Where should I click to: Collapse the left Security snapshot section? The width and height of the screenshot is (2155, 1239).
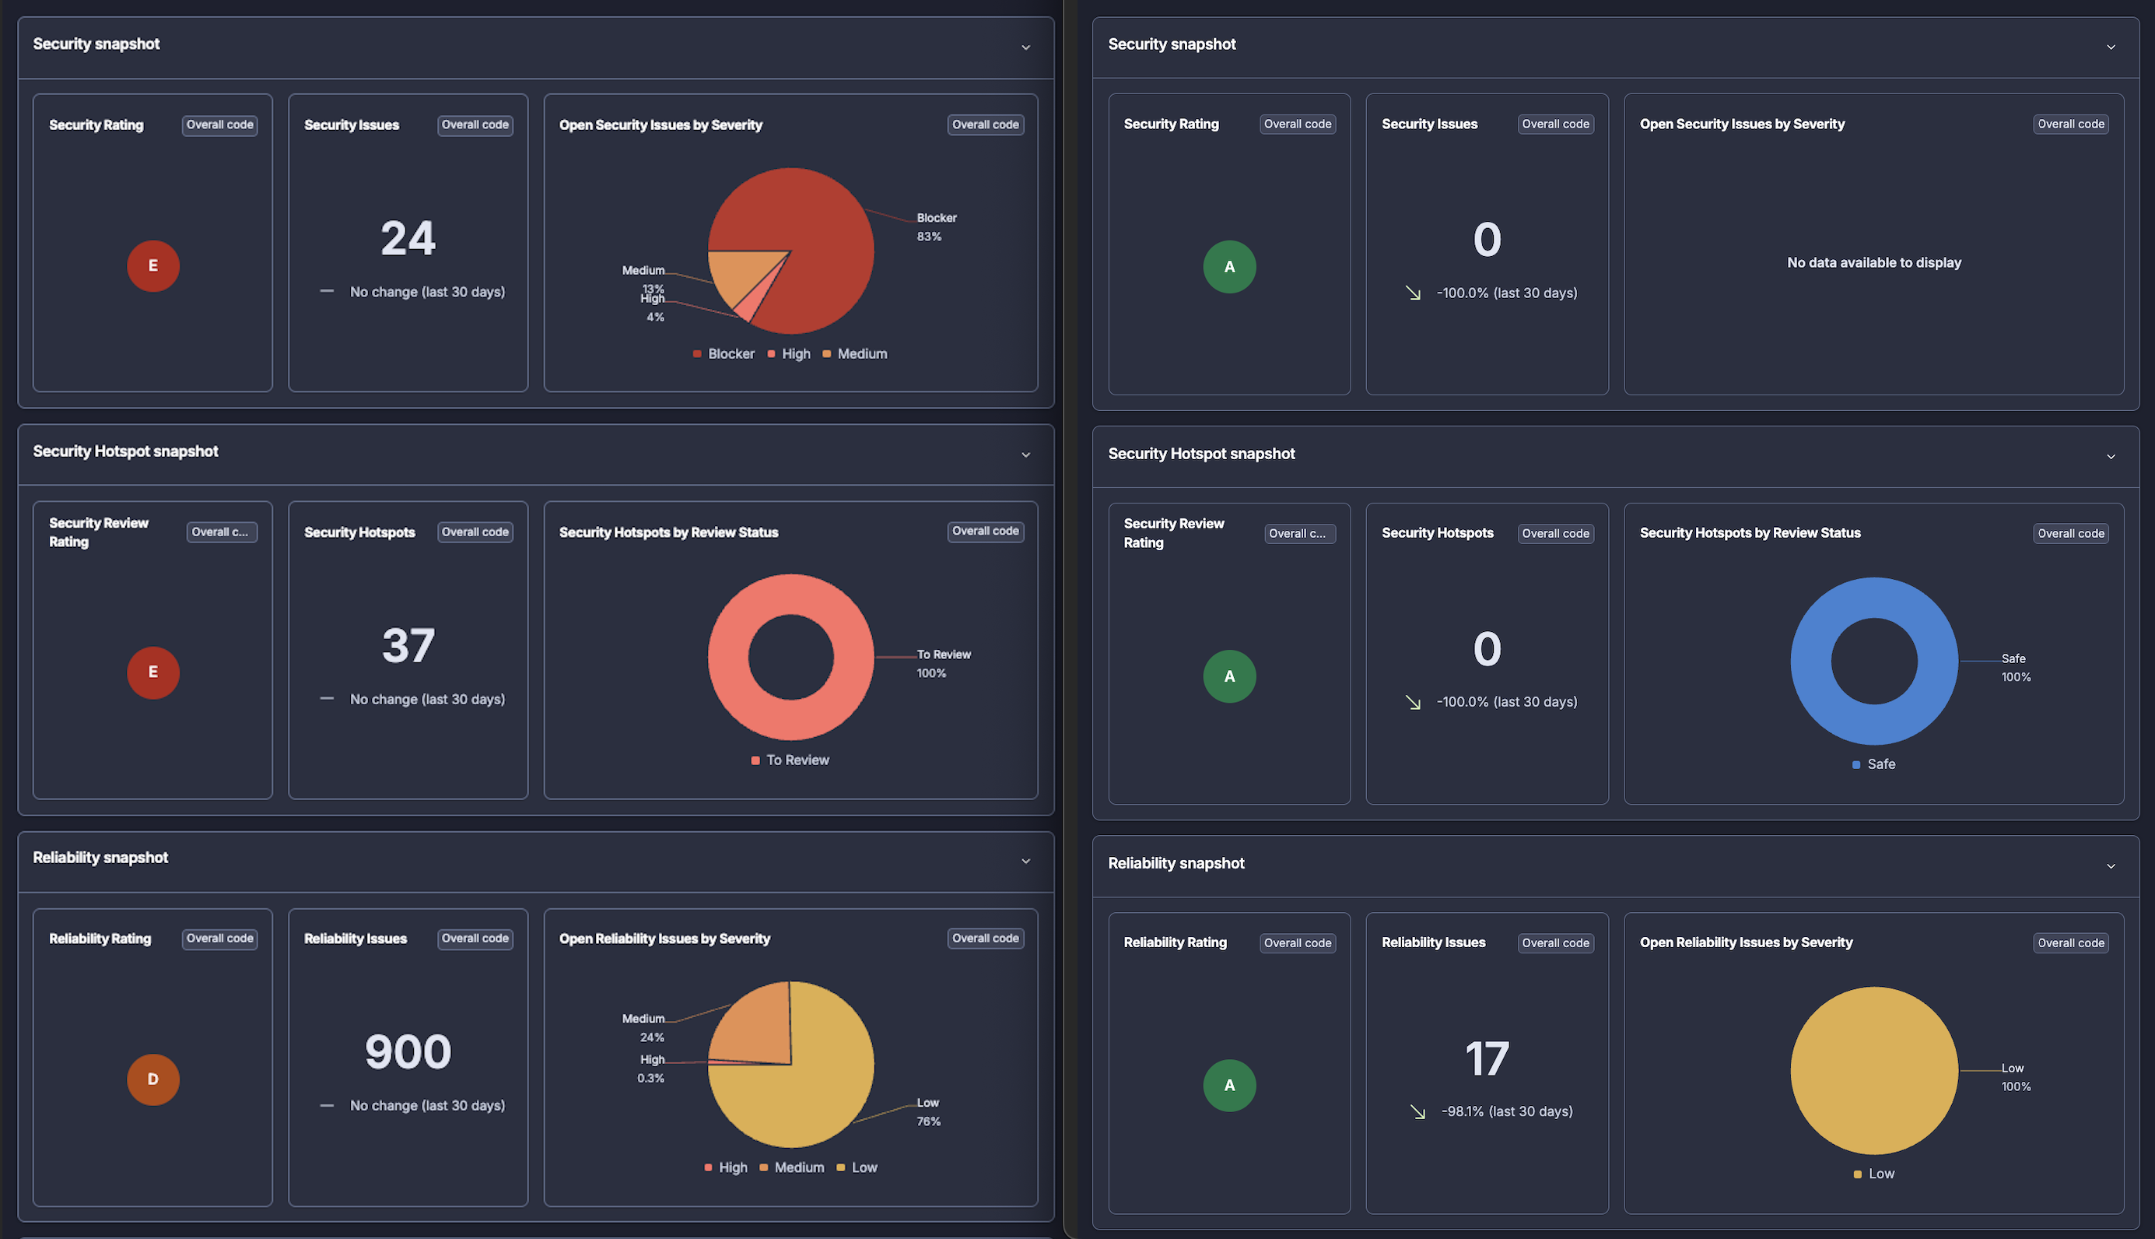click(1025, 47)
